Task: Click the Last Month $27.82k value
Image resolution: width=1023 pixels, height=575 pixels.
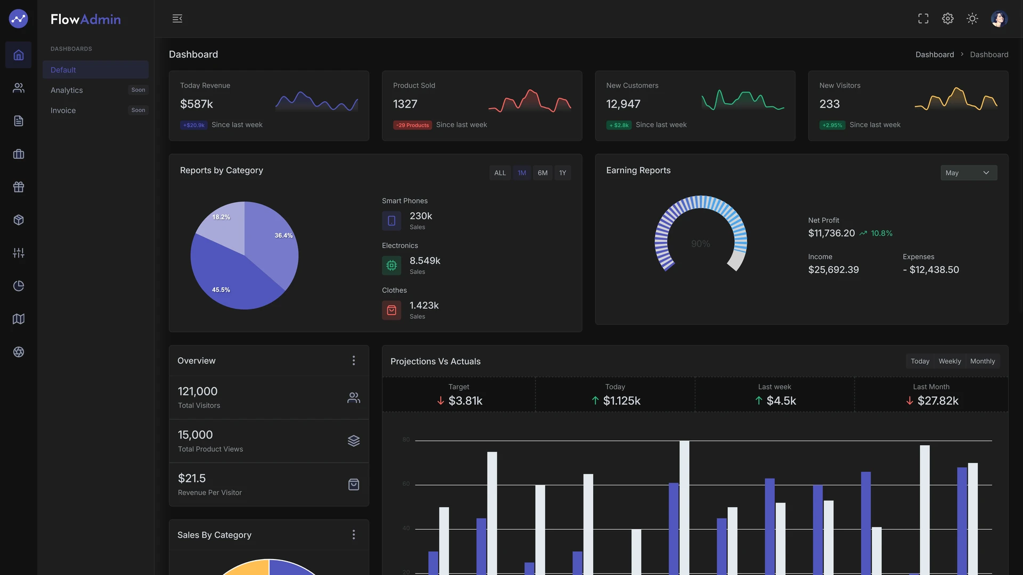Action: pos(938,401)
